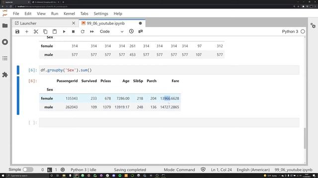Open the Kernel menu

coord(69,13)
